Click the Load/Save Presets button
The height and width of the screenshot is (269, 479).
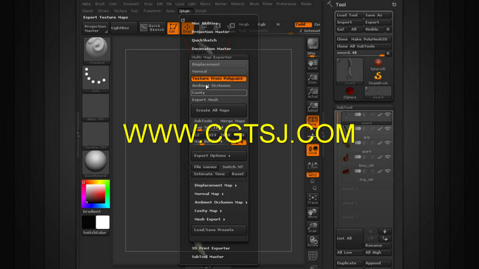219,230
